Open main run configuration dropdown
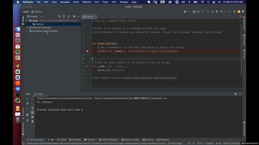 coord(198,12)
